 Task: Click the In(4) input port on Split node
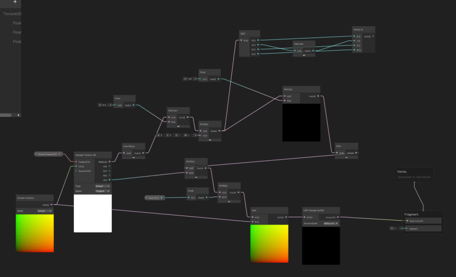[x=241, y=40]
